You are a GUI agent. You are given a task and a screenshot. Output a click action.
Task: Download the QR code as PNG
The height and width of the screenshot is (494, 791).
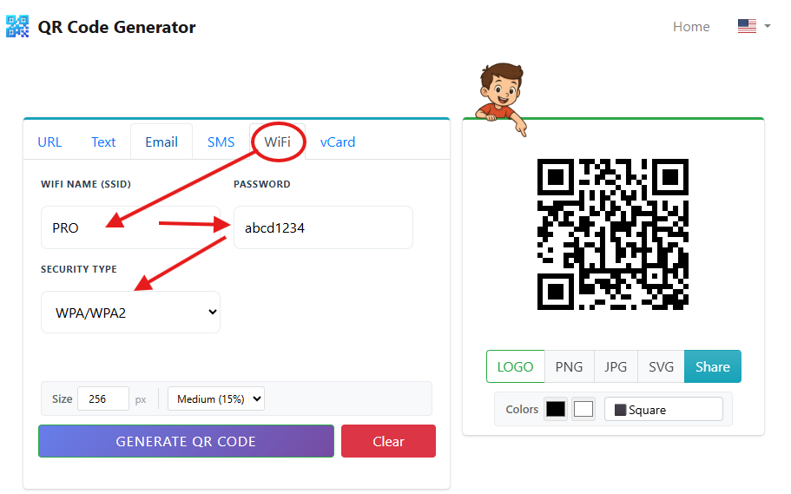[x=569, y=366]
